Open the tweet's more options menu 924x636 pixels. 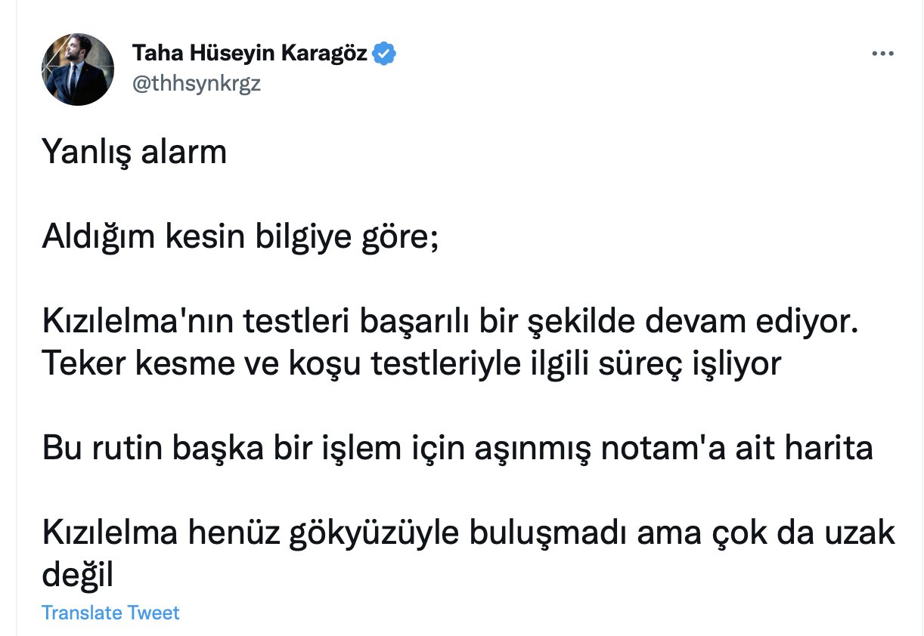pos(883,54)
